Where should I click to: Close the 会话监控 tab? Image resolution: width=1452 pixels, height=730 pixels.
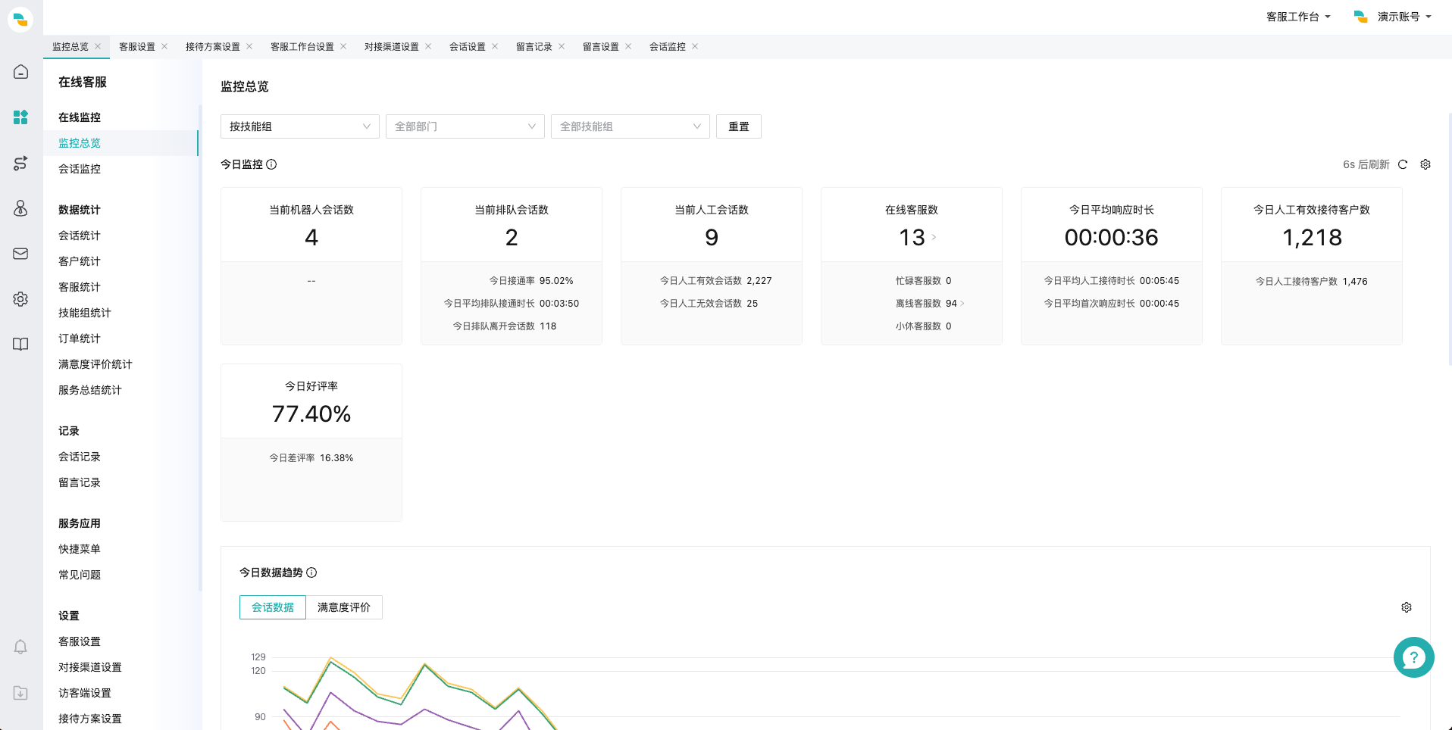click(x=695, y=46)
